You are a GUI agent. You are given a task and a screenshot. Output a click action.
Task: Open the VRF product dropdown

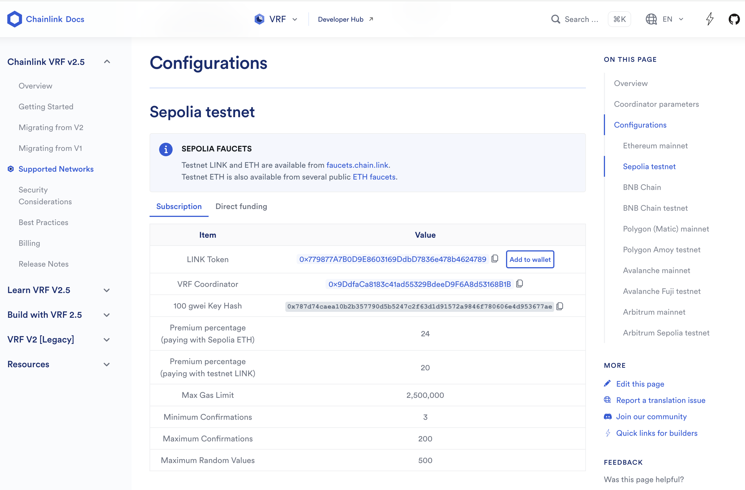coord(276,19)
